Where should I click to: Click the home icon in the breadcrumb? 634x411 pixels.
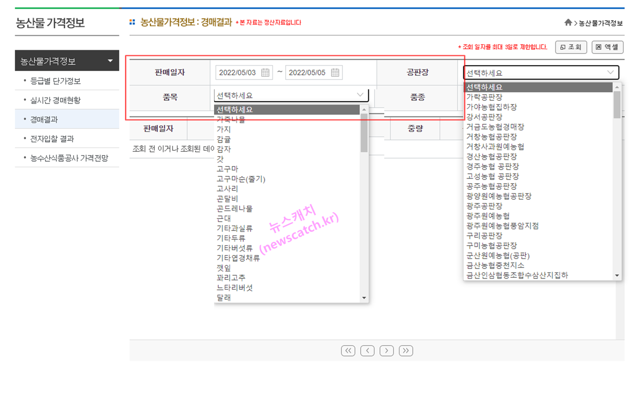pos(568,23)
